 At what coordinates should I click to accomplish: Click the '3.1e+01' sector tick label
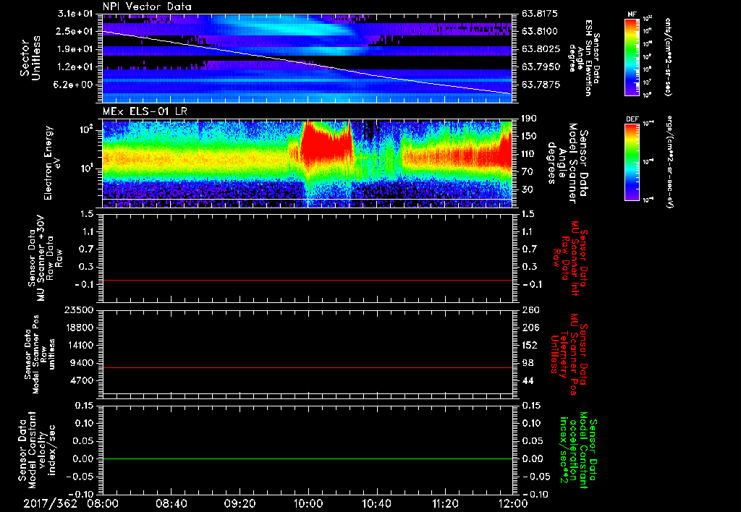tap(75, 14)
